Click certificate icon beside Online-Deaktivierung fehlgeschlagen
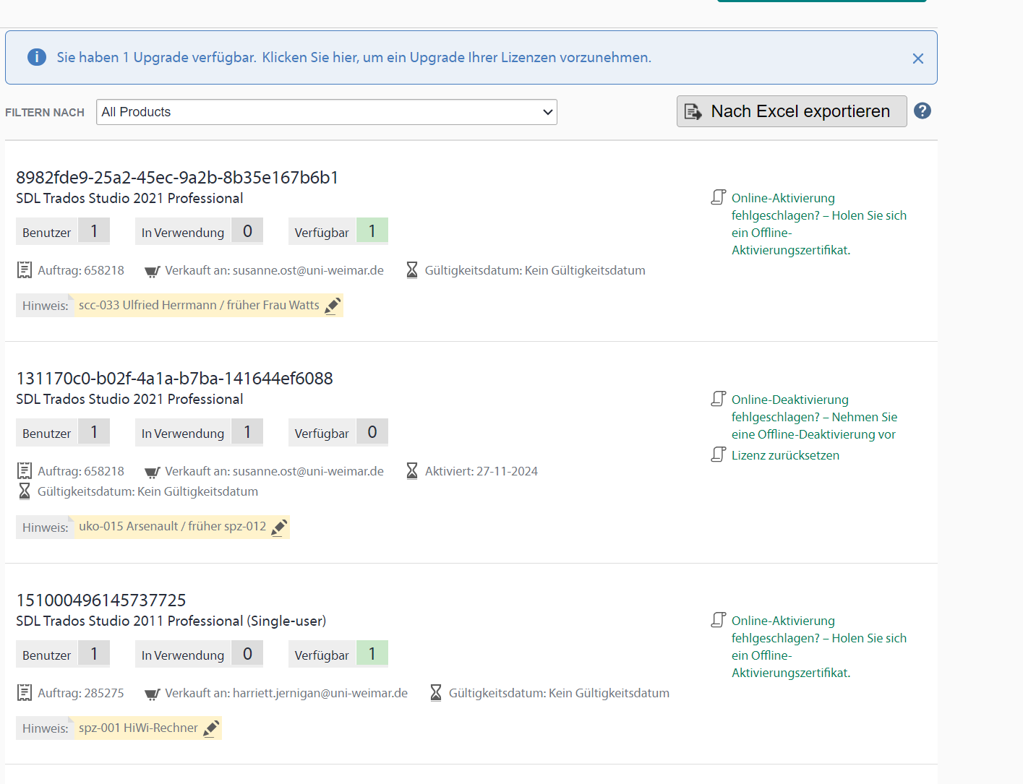 click(x=719, y=399)
